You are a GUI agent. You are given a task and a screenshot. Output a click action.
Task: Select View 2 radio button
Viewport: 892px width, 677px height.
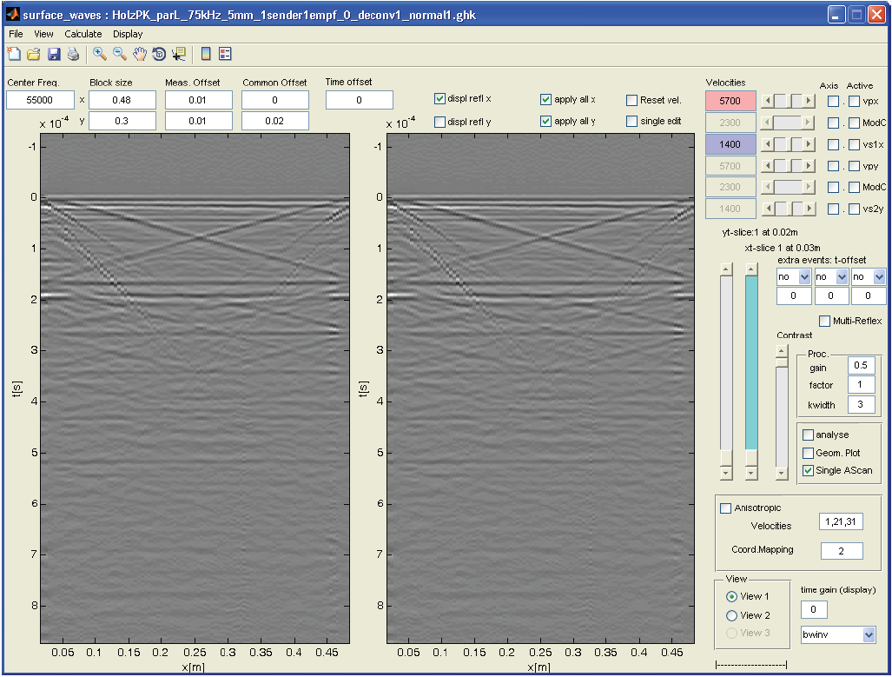click(x=731, y=615)
